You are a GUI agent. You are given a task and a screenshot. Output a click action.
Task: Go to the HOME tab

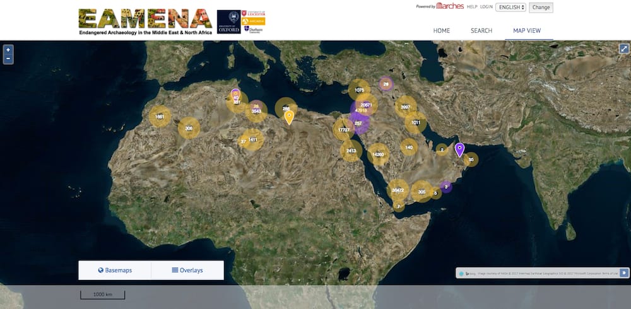pyautogui.click(x=442, y=30)
